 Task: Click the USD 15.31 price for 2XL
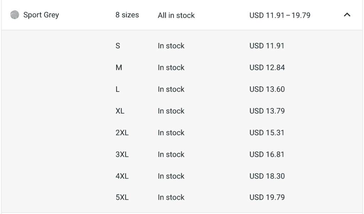click(x=267, y=133)
